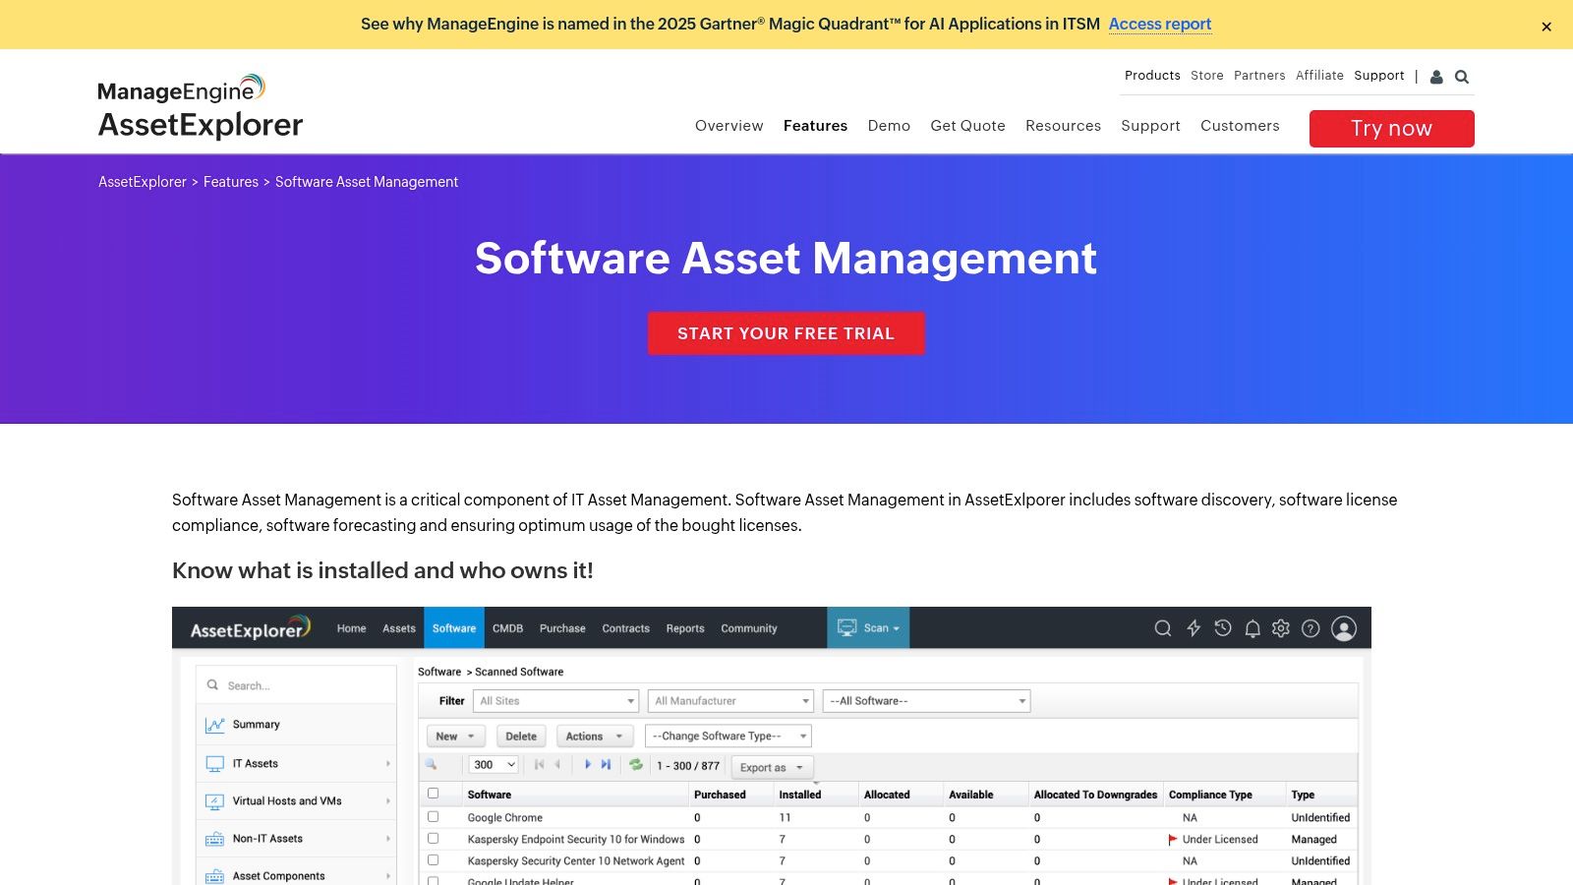Viewport: 1573px width, 885px height.
Task: Switch to the CMDB tab in AssetExplorer
Action: click(508, 627)
